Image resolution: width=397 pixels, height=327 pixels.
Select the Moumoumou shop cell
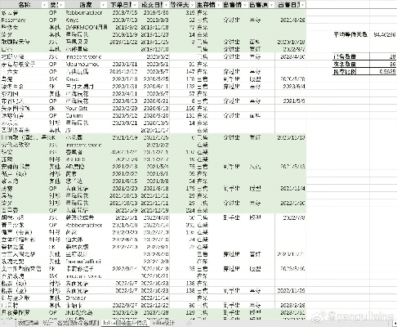pyautogui.click(x=86, y=64)
